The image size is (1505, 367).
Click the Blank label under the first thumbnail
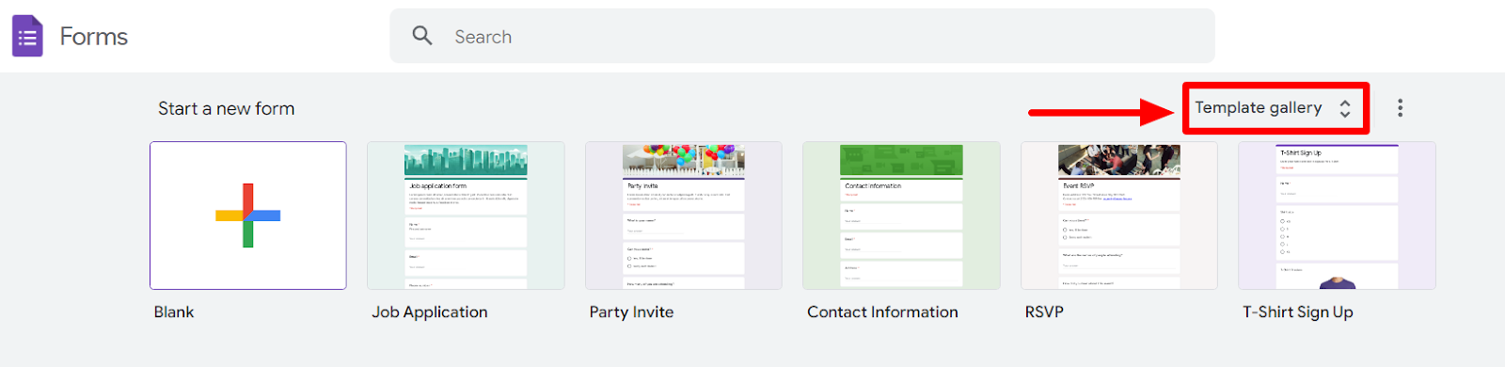pyautogui.click(x=174, y=312)
